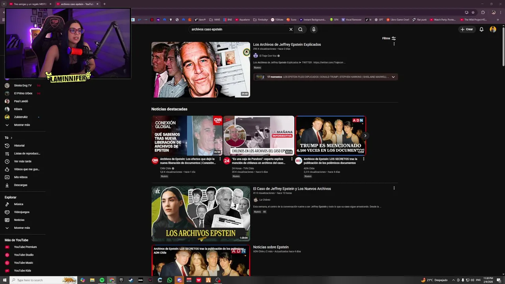Open 'Videos que me gus...' in sidebar
The height and width of the screenshot is (284, 505).
(22, 169)
